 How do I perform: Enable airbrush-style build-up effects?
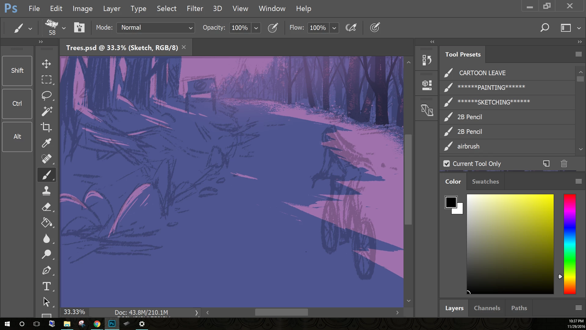pyautogui.click(x=351, y=28)
